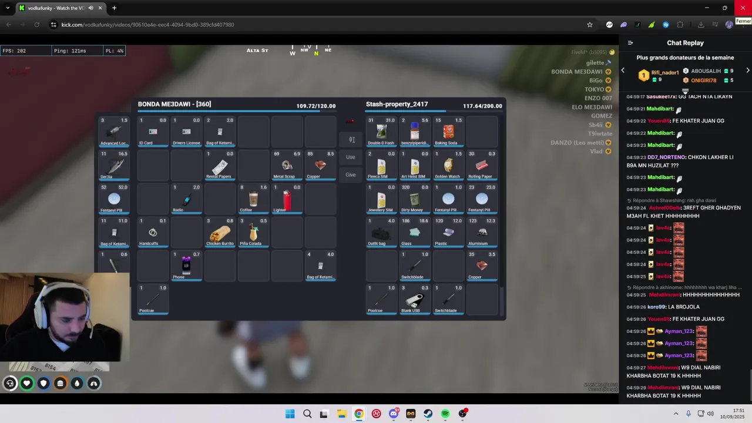Screen dimensions: 752x423
Task: Click the browser address bar URL
Action: (147, 25)
